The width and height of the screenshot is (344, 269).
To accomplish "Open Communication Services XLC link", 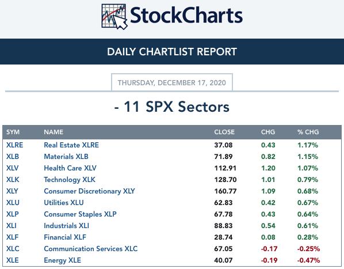I will [x=91, y=249].
